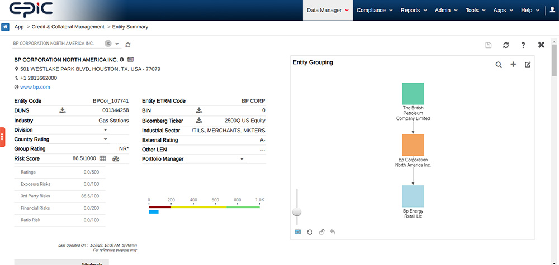The image size is (559, 265).
Task: Click the 501 Westlake Park Blvd address
Action: click(x=90, y=69)
